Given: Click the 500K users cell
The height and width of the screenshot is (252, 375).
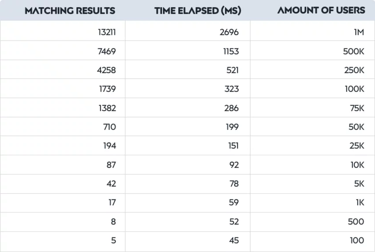Looking at the screenshot, I should (x=312, y=50).
